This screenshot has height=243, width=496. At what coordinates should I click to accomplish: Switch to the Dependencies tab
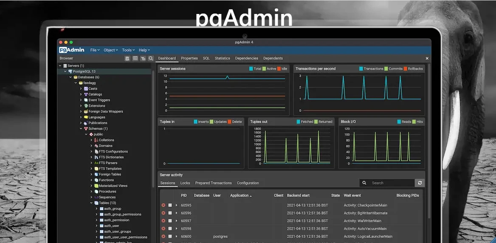246,58
